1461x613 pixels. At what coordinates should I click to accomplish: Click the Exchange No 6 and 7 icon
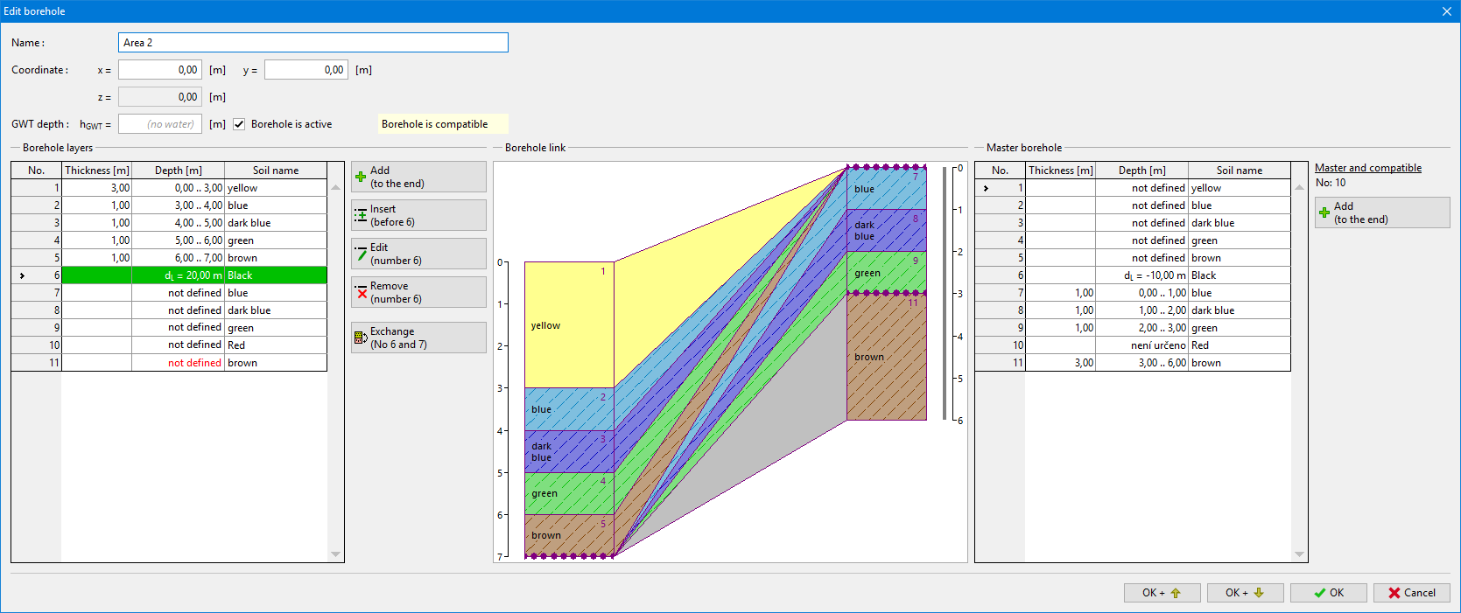click(361, 338)
